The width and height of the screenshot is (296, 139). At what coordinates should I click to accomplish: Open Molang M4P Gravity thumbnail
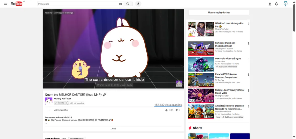(x=201, y=96)
